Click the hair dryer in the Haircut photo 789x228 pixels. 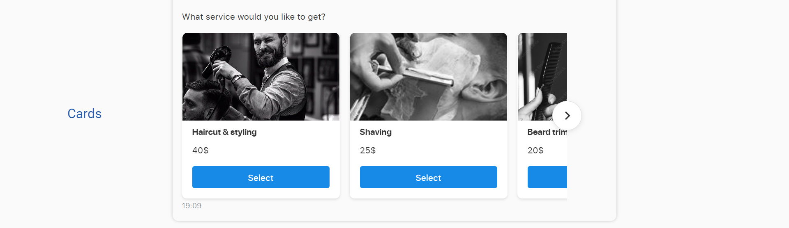coord(217,62)
